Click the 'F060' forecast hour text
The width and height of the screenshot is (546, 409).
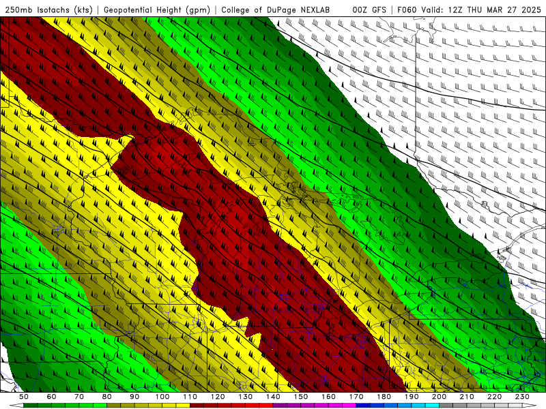pos(407,10)
